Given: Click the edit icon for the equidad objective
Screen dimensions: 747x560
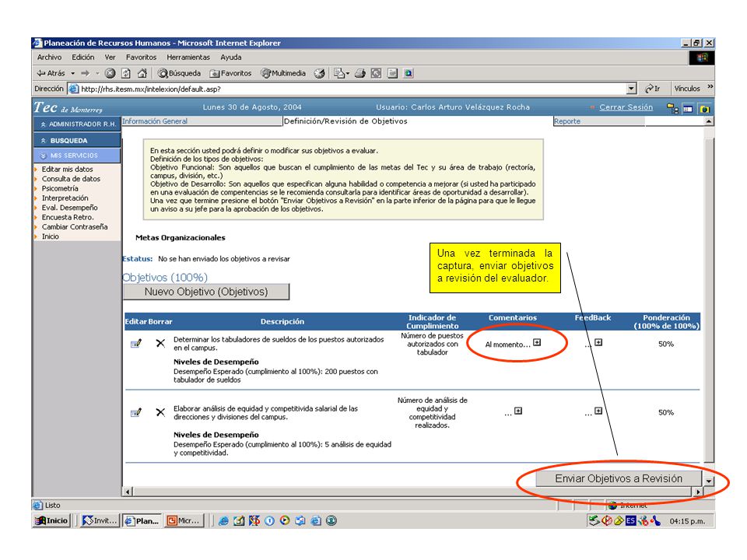Looking at the screenshot, I should click(136, 412).
